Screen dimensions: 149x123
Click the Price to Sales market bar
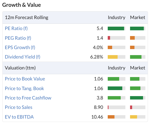point(138,107)
